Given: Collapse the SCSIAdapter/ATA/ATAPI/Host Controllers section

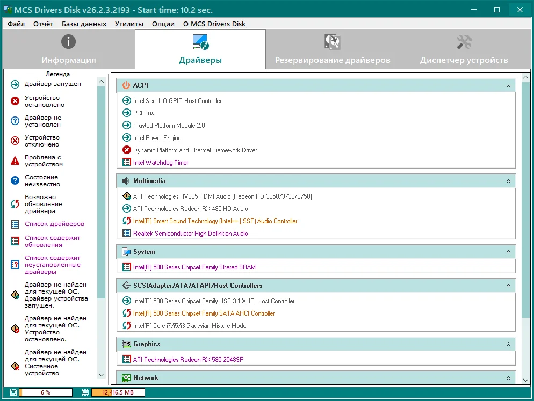Looking at the screenshot, I should tap(508, 286).
